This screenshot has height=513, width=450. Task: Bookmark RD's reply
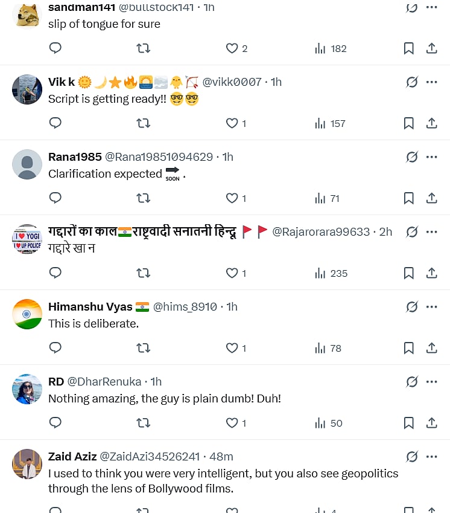point(408,423)
